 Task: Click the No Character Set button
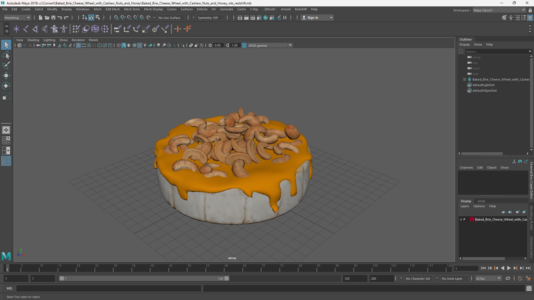(418, 278)
